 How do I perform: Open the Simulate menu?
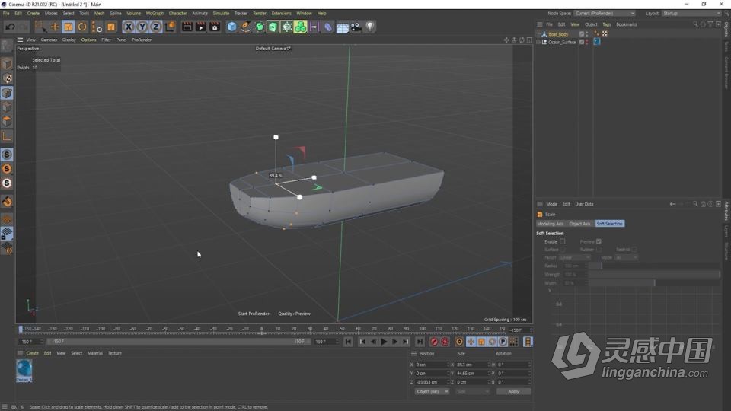click(221, 14)
